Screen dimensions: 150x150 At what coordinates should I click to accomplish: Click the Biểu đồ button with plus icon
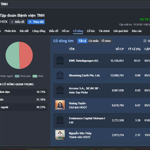(17, 22)
